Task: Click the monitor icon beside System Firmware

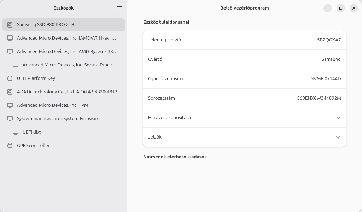Action: (10, 119)
